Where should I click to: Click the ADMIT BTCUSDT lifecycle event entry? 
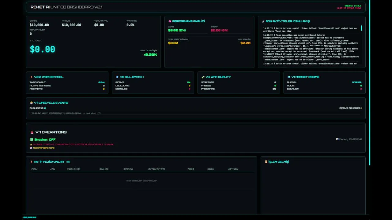coord(65,113)
